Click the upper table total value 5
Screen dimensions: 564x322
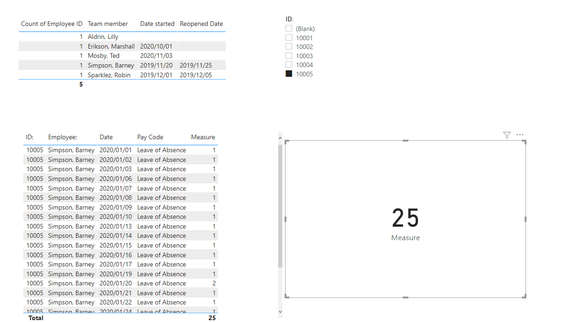click(81, 84)
